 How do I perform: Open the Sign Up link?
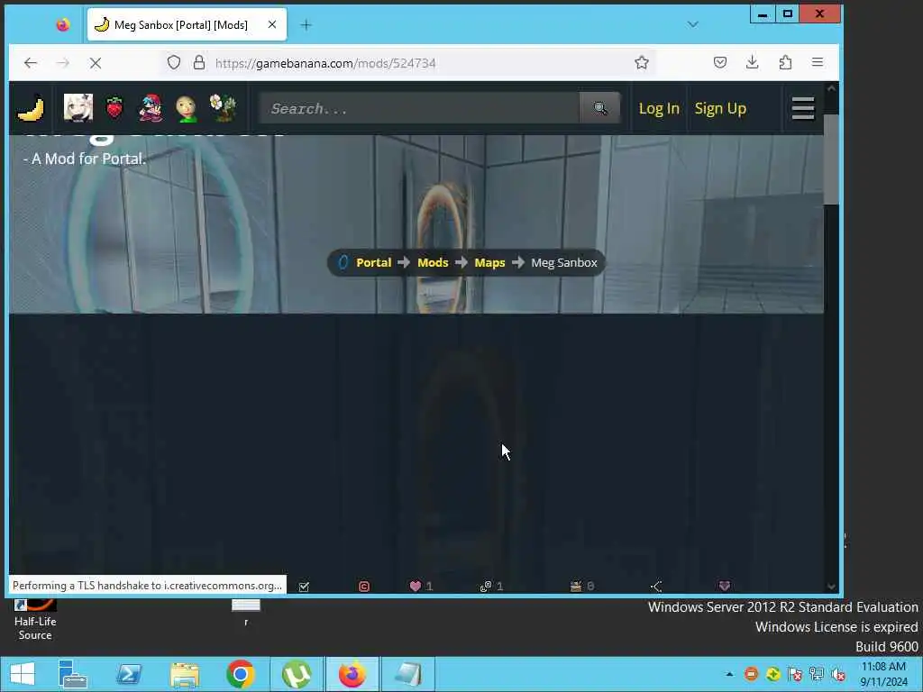pyautogui.click(x=720, y=108)
